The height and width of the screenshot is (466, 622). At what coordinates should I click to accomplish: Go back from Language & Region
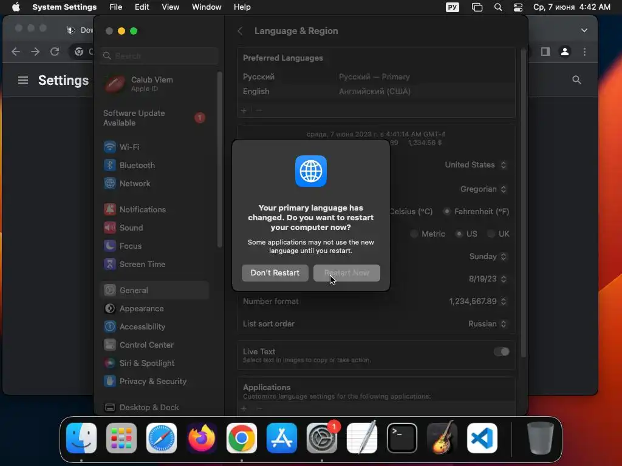tap(240, 31)
